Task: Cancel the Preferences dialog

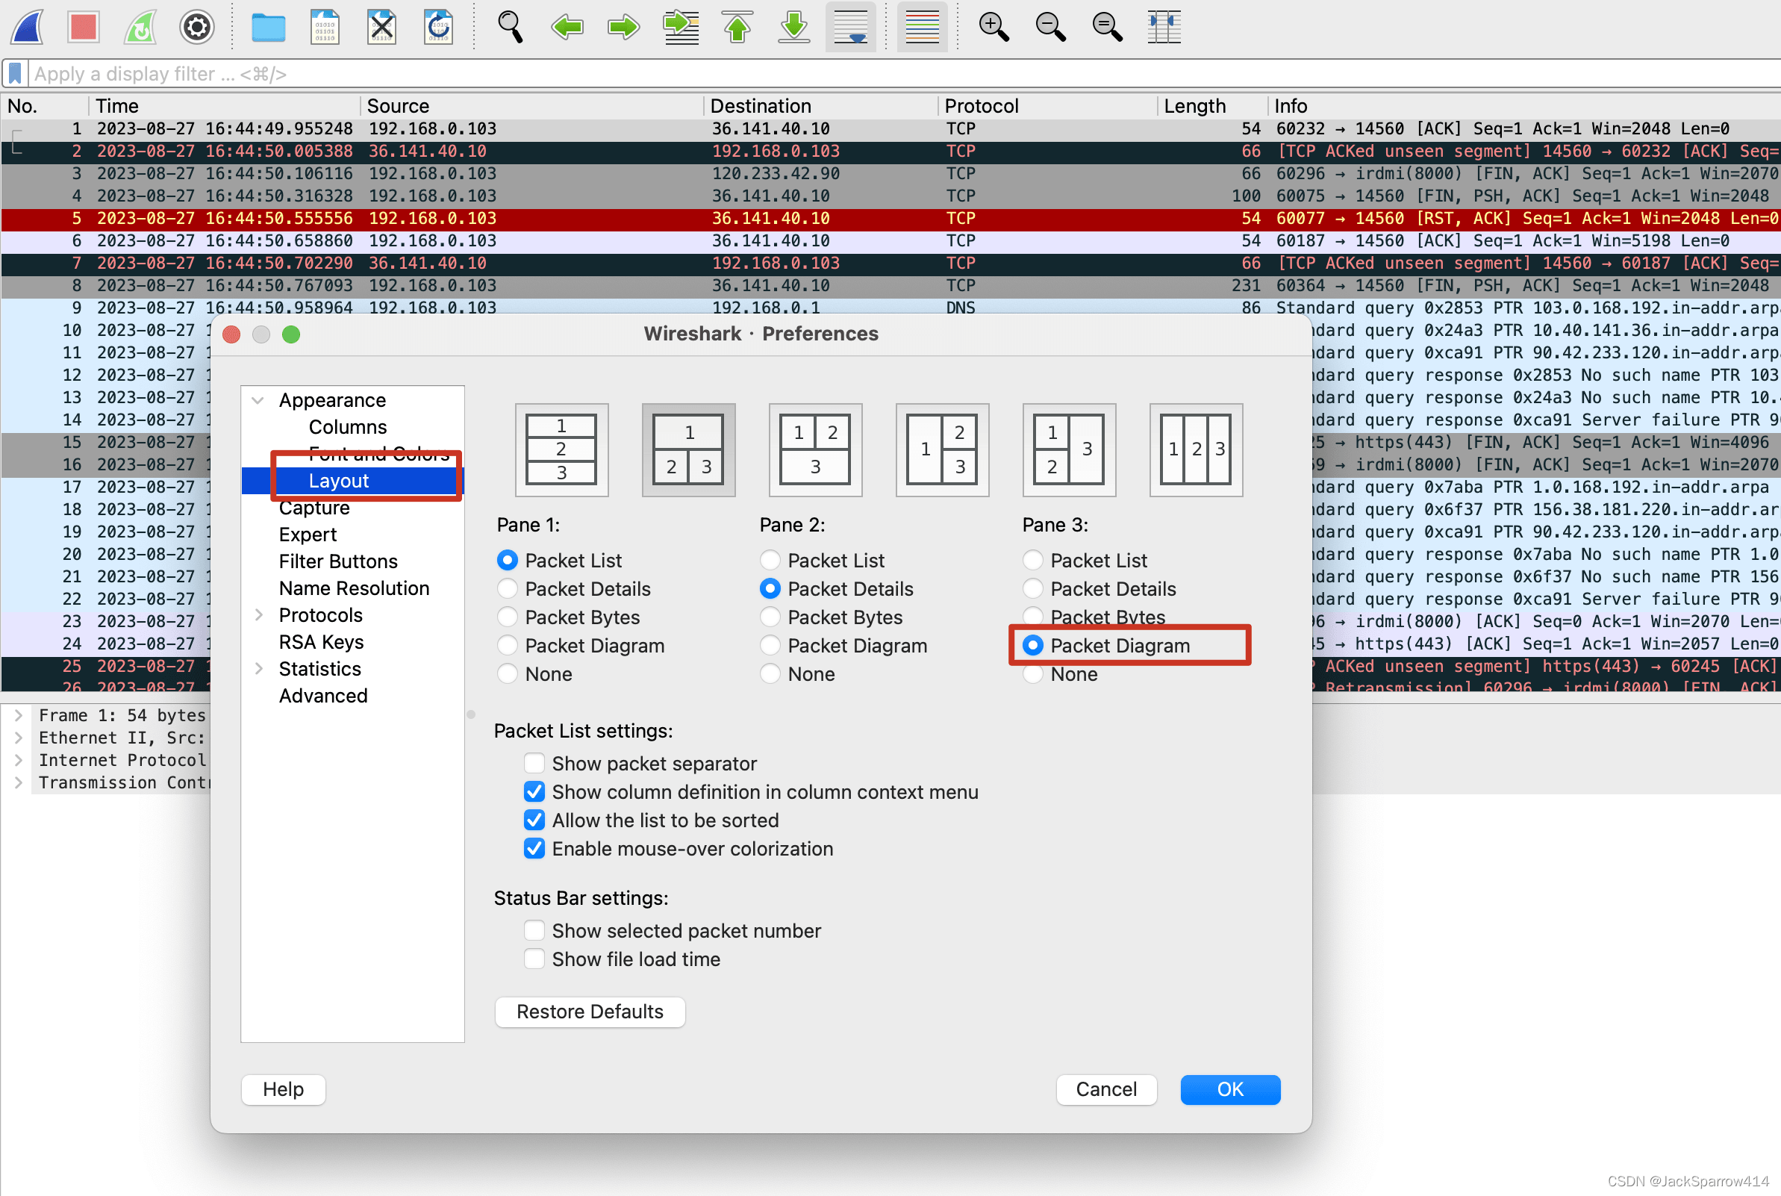Action: pos(1106,1090)
